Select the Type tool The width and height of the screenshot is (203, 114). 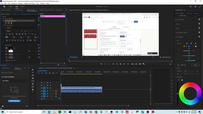tap(33, 92)
